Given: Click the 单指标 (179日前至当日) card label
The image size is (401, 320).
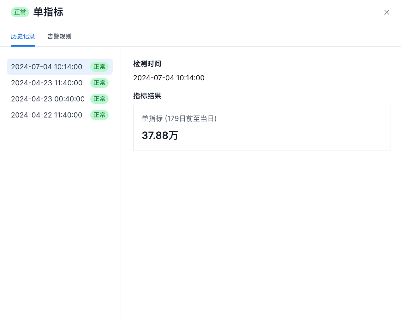Looking at the screenshot, I should click(179, 119).
